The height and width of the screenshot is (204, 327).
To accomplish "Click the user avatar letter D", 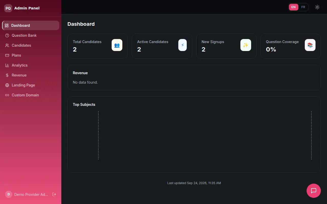I will (9, 194).
